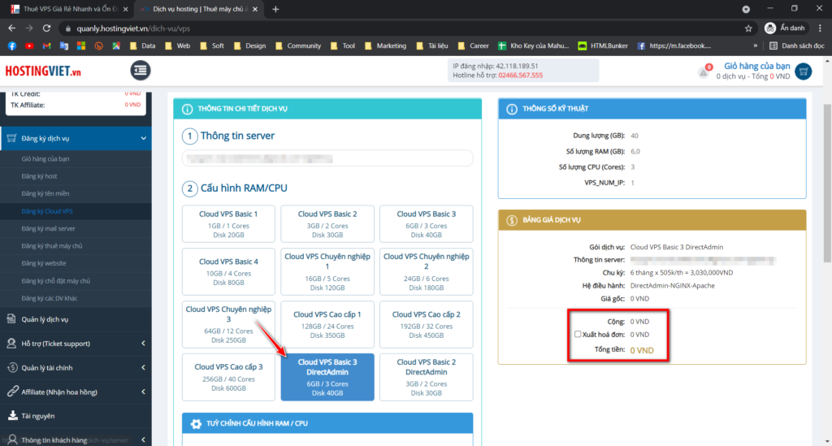This screenshot has width=832, height=446.
Task: Select Cloud VPS Cao cấp 2 plan
Action: pos(426,325)
